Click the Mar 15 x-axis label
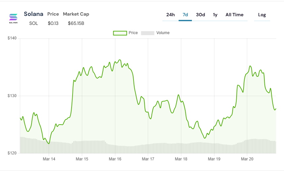 [x=82, y=159]
